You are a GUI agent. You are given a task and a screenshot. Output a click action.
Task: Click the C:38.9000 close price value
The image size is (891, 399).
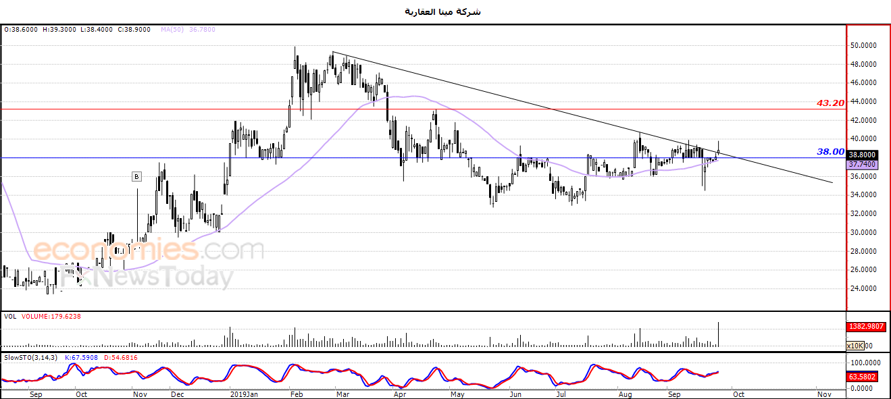(x=136, y=30)
